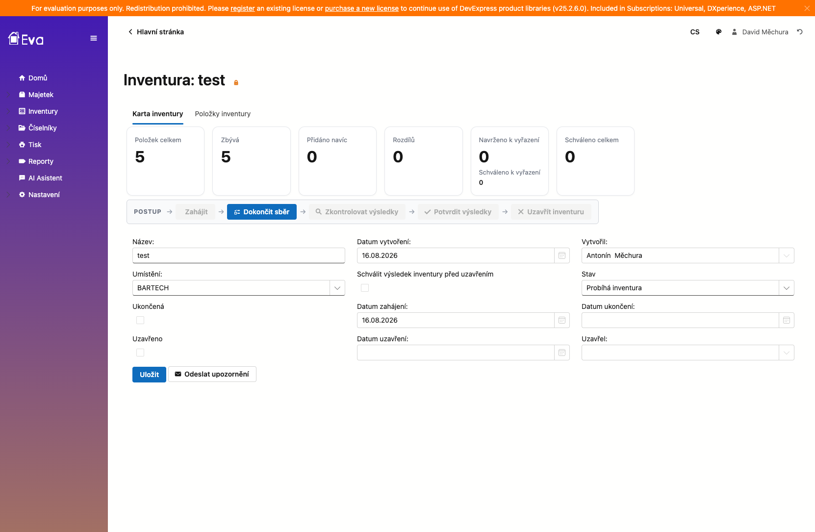Click the Navrženo k vyřazení card
The width and height of the screenshot is (815, 532).
pos(509,161)
